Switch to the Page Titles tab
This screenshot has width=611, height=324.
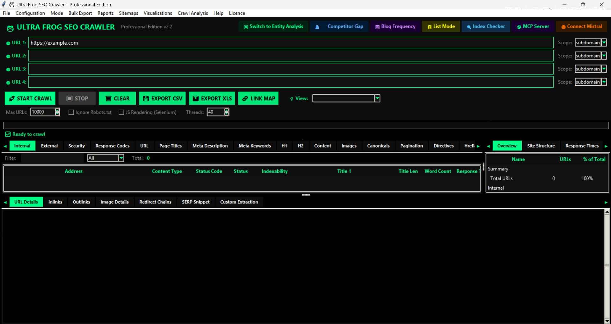[171, 146]
